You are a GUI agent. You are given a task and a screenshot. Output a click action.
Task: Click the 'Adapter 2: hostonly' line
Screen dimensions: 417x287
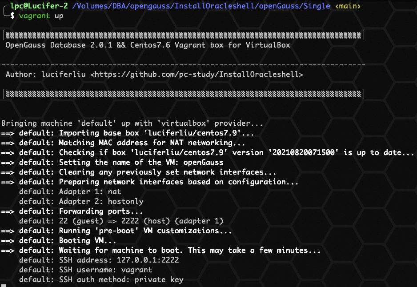coord(81,201)
